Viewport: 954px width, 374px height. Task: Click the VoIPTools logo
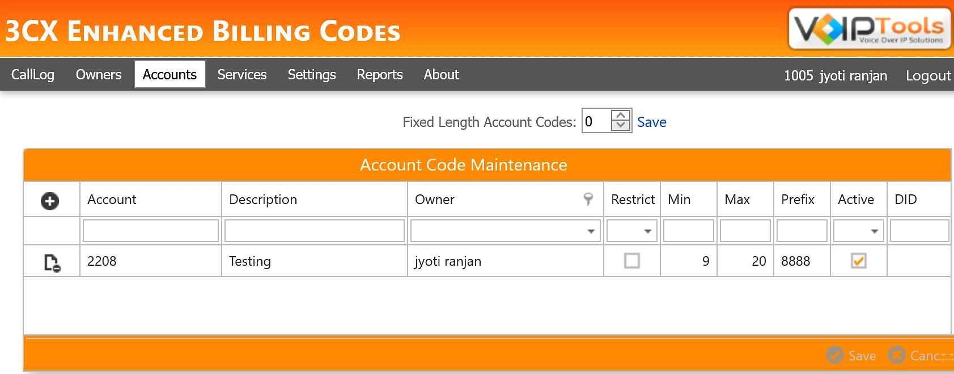point(870,28)
